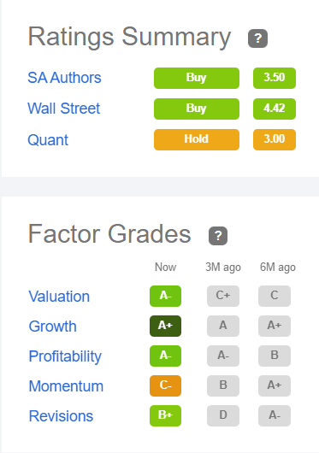Click SA Authors Buy rating badge
This screenshot has width=319, height=453.
click(x=197, y=78)
